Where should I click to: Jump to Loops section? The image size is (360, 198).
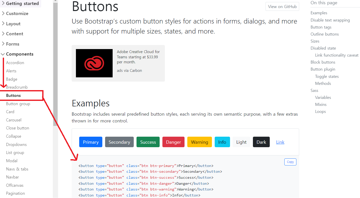pyautogui.click(x=321, y=111)
